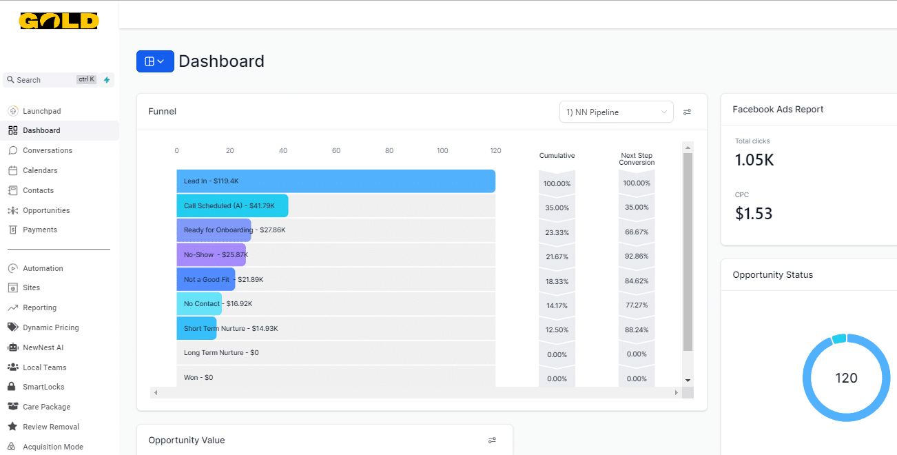897x455 pixels.
Task: Open Funnel widget filter settings icon
Action: click(687, 112)
